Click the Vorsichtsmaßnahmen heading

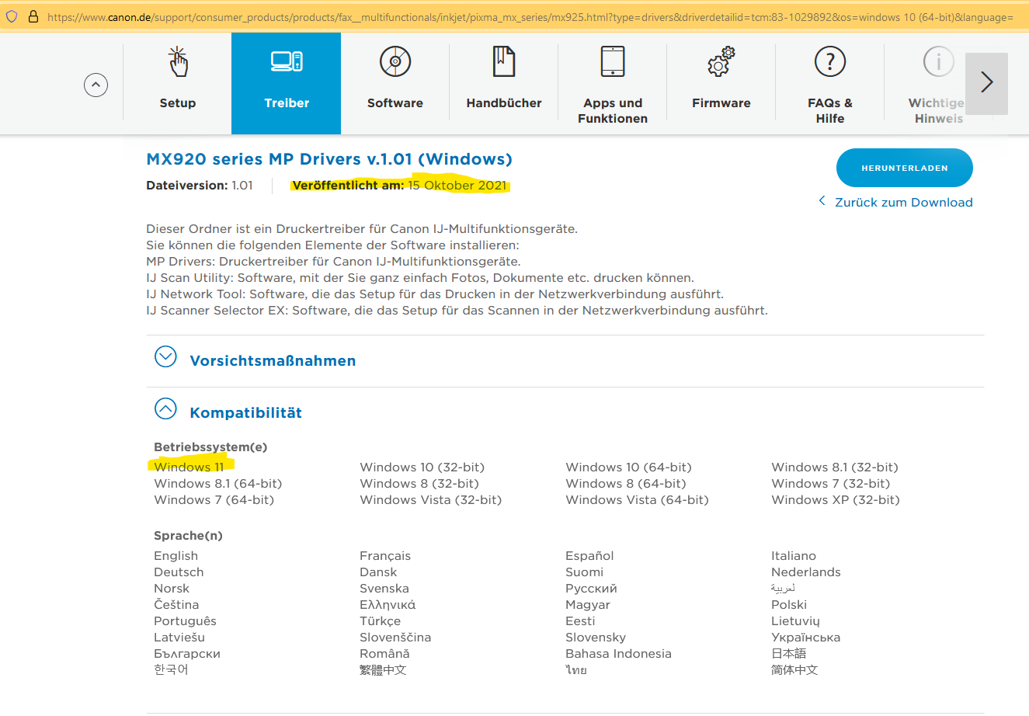273,361
